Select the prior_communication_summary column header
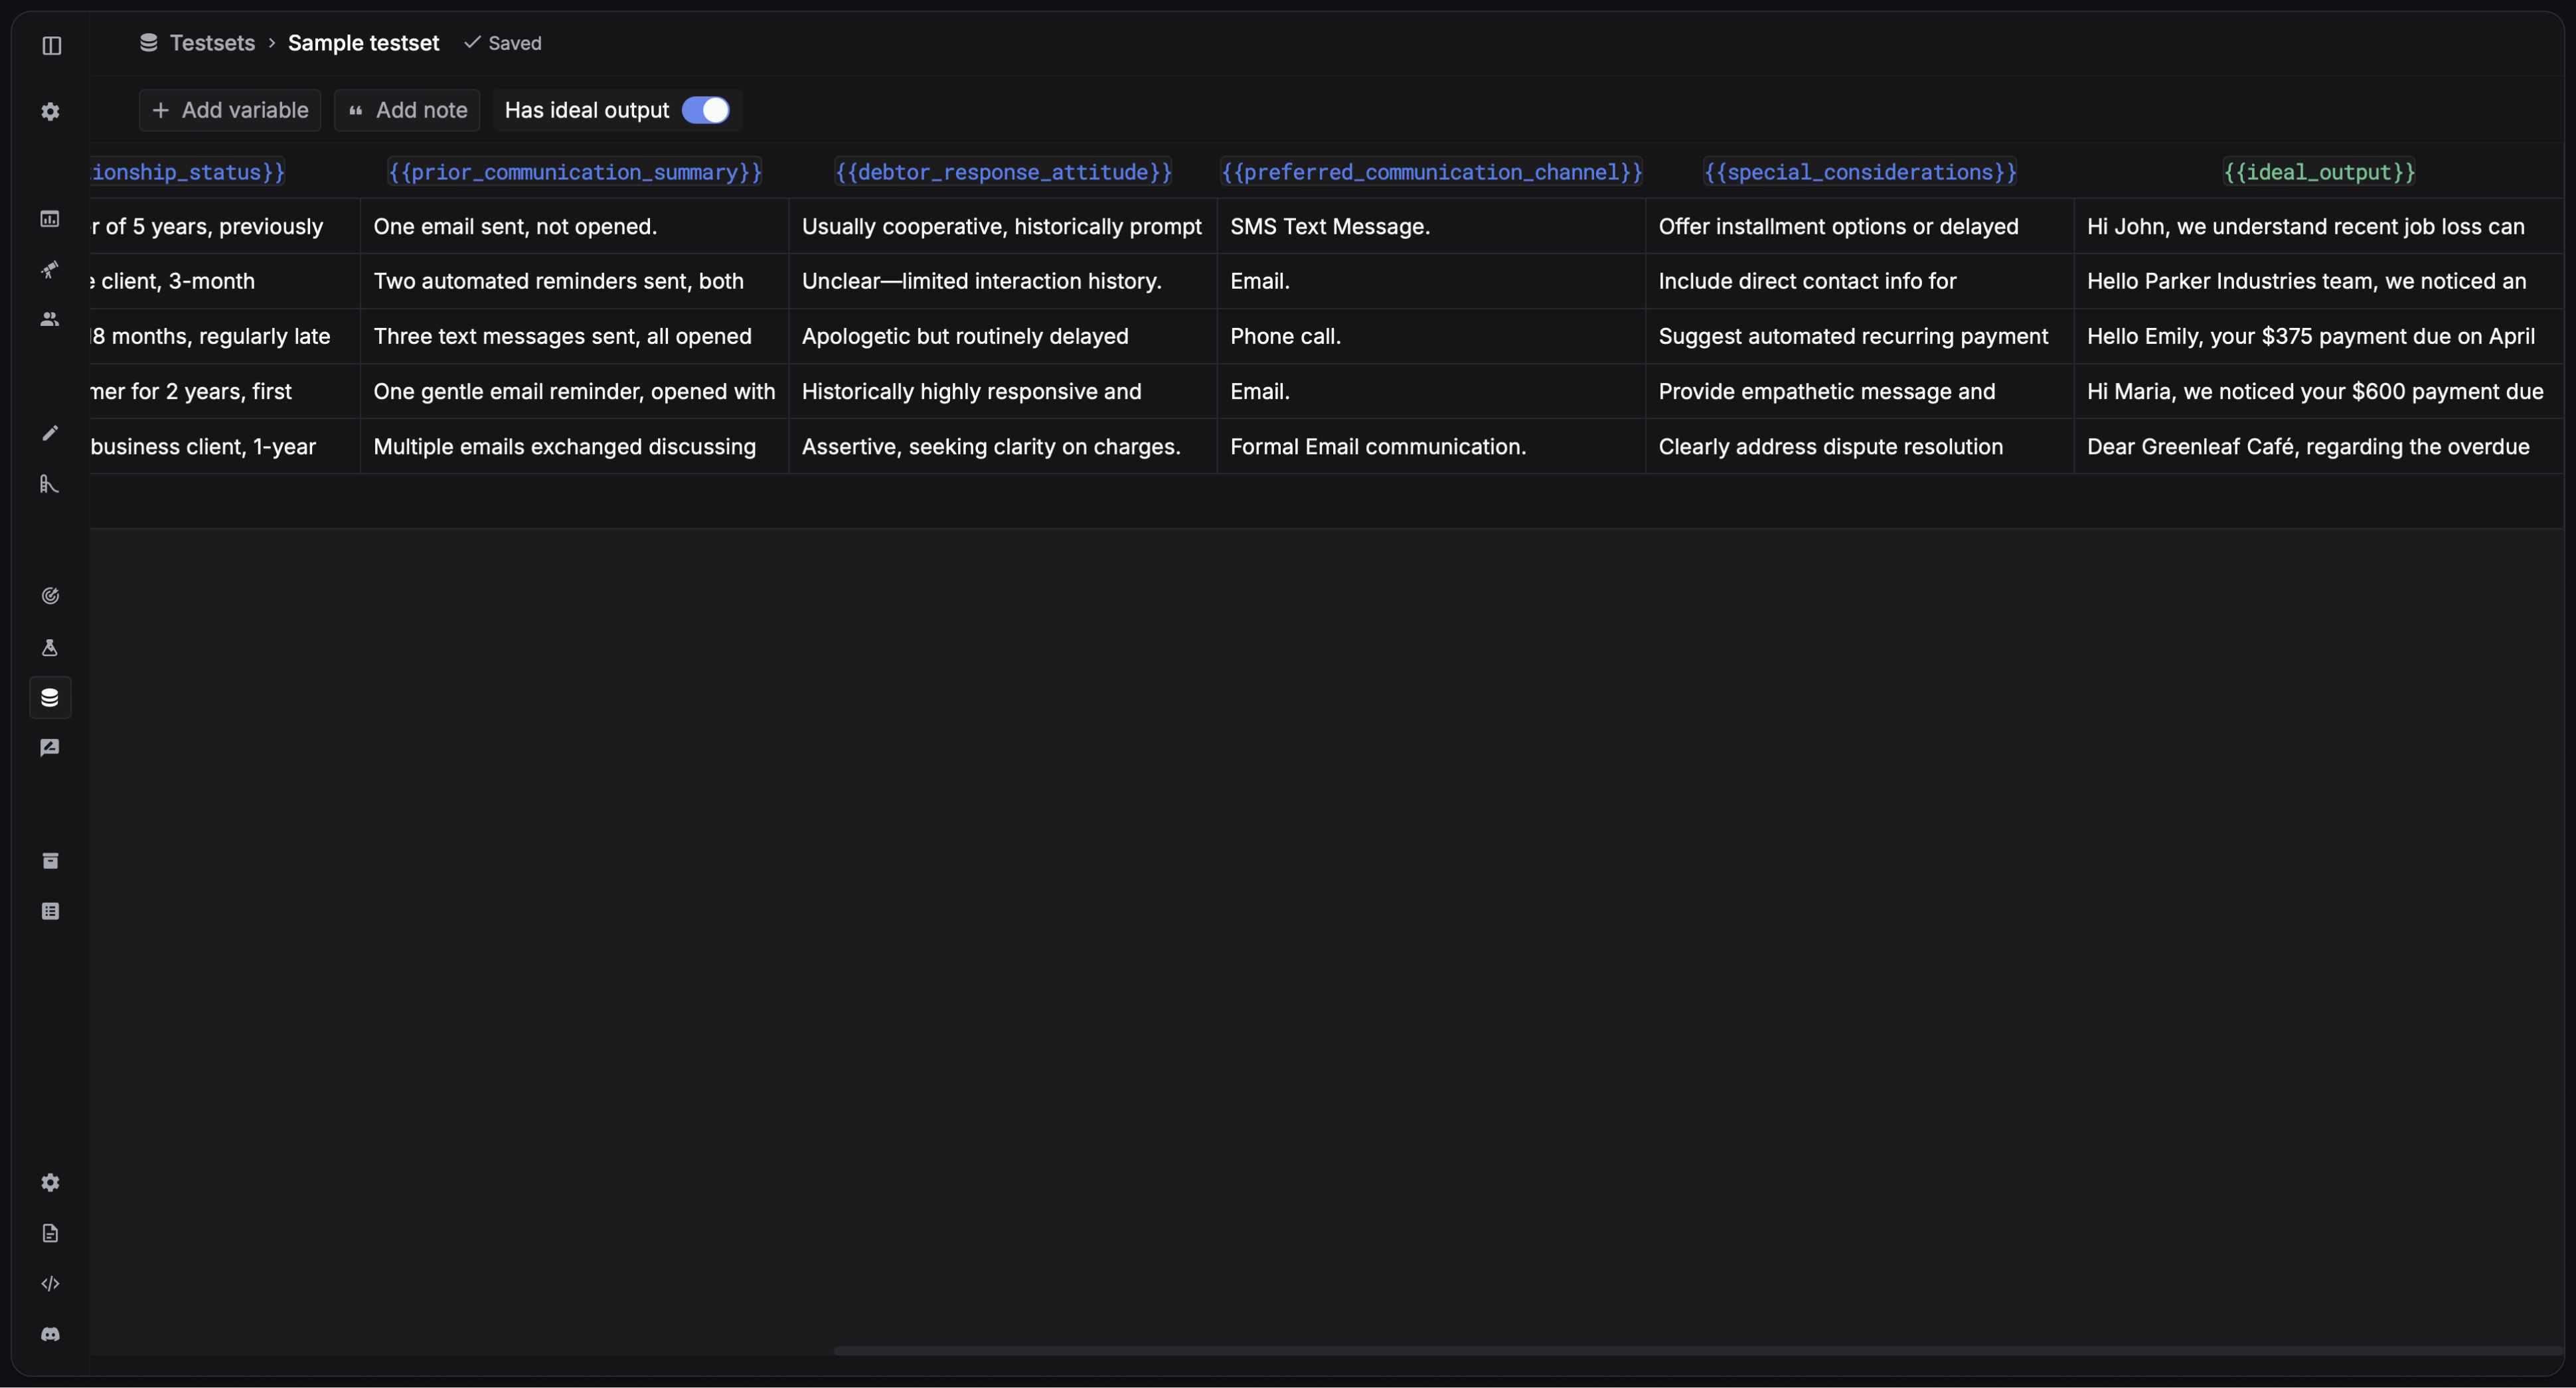The width and height of the screenshot is (2576, 1388). pos(575,172)
